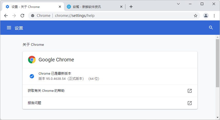Open Chrome's three-dot menu
The width and height of the screenshot is (220, 120).
click(x=214, y=16)
